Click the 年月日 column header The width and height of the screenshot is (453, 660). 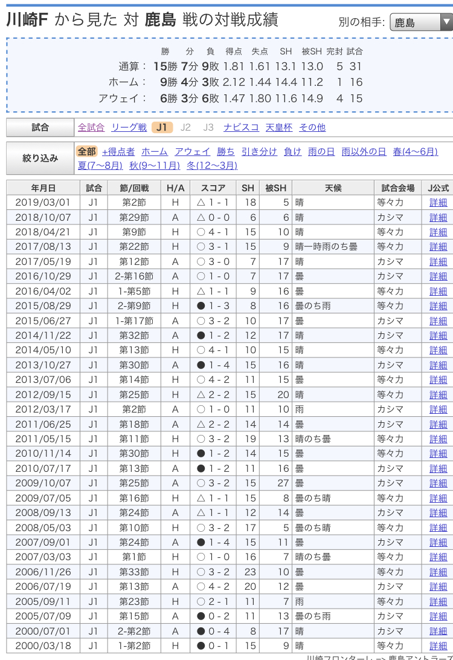[x=43, y=188]
